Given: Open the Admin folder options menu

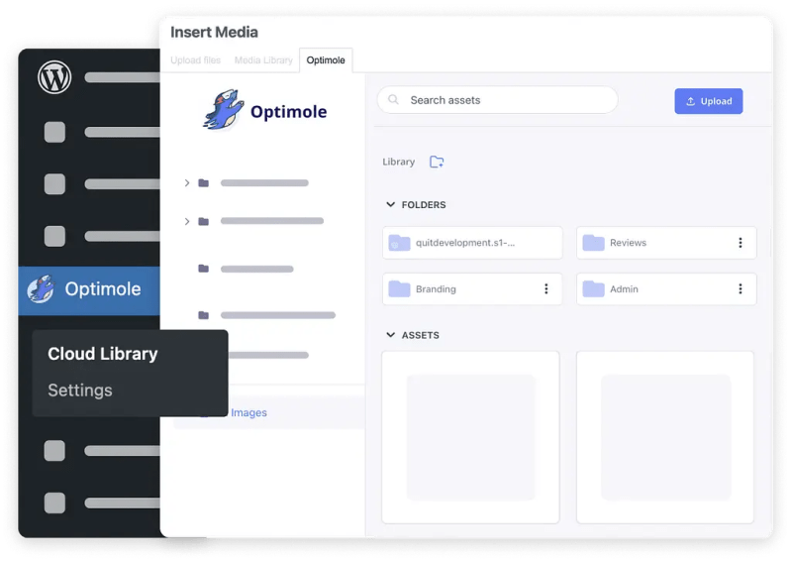Looking at the screenshot, I should tap(741, 288).
